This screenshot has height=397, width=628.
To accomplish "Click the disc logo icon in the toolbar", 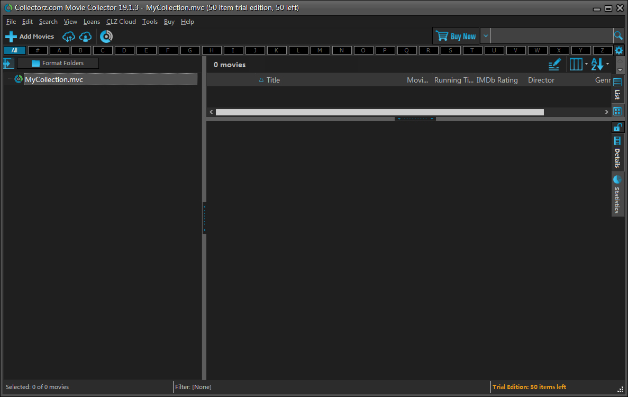I will pyautogui.click(x=106, y=37).
